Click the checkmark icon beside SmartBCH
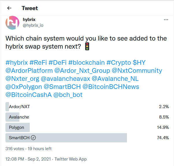This screenshot has height=166, width=174. (33, 138)
